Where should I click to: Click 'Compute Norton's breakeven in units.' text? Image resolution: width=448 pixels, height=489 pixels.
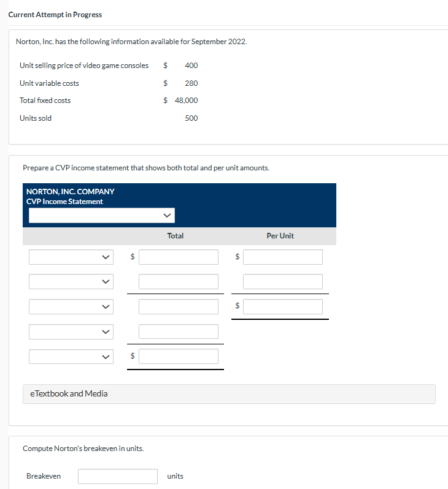tap(83, 449)
